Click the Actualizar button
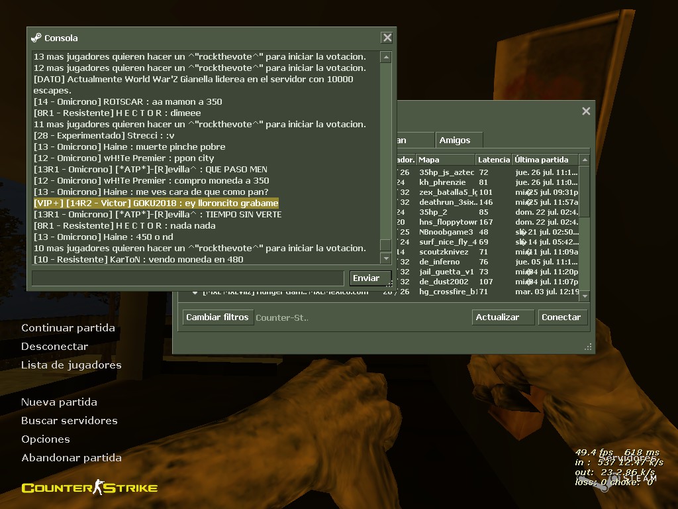This screenshot has width=678, height=509. (x=503, y=317)
